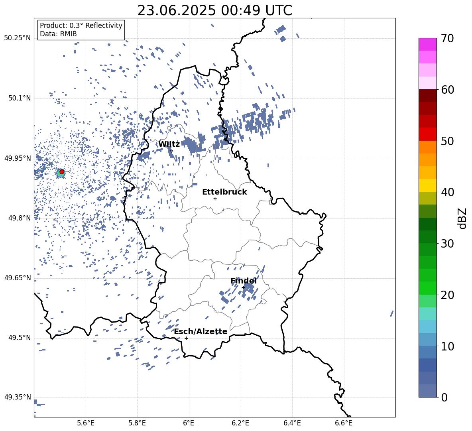Click the bright red colorbar segment below 50
This screenshot has height=431, width=472.
(x=427, y=134)
